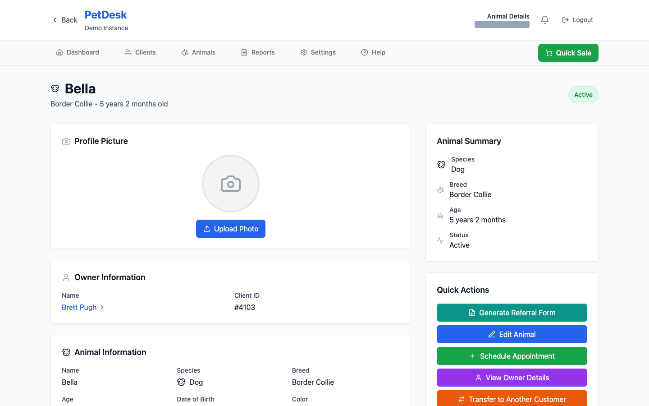Image resolution: width=649 pixels, height=406 pixels.
Task: Click the cake icon beside Age in summary
Action: (440, 215)
